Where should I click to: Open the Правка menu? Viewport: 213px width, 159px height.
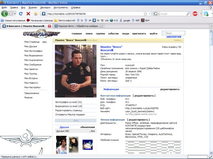point(14,8)
